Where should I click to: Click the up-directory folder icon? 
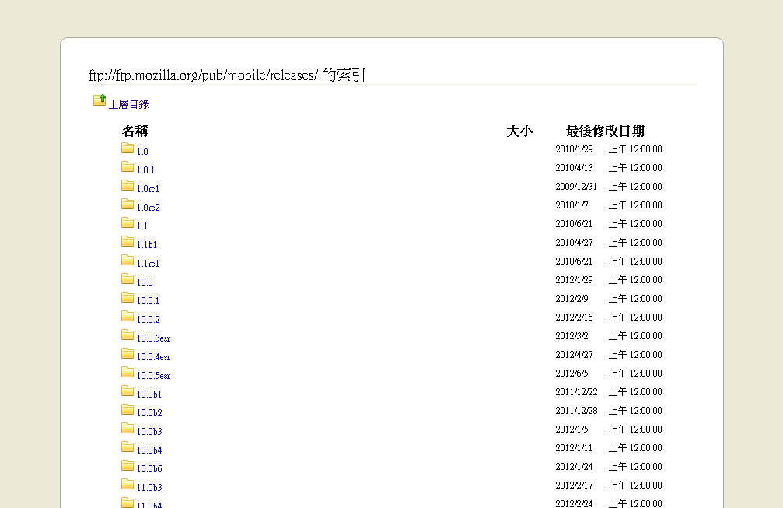click(100, 100)
